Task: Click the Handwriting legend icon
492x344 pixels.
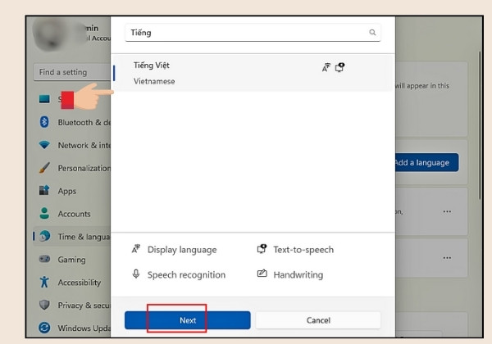Action: 262,274
